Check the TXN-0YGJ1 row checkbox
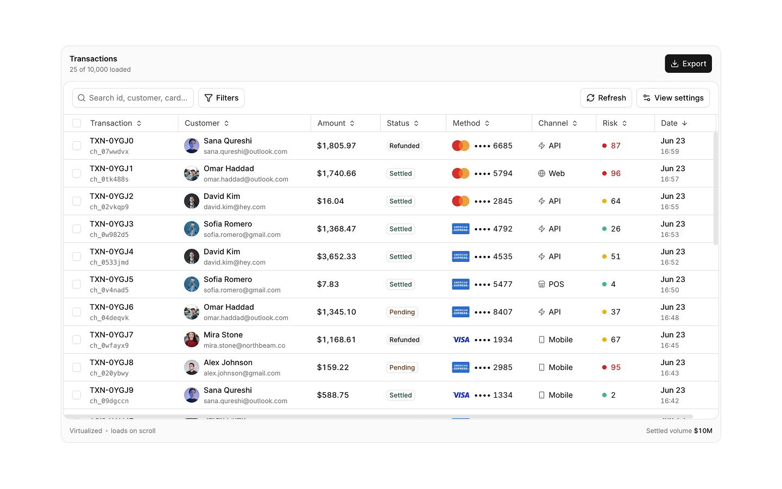 pos(77,173)
